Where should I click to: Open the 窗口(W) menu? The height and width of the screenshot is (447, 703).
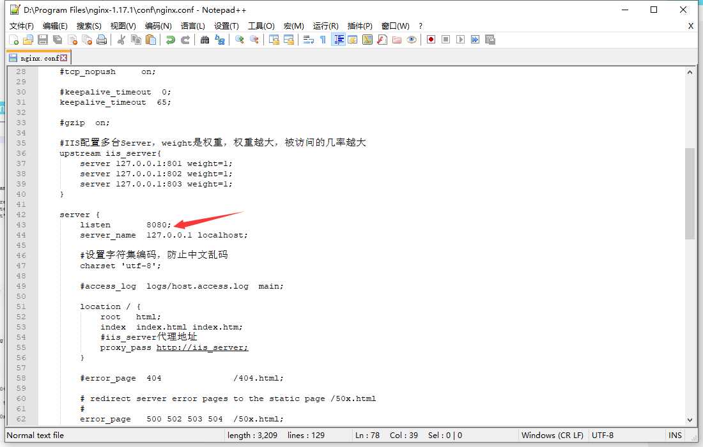pos(395,26)
